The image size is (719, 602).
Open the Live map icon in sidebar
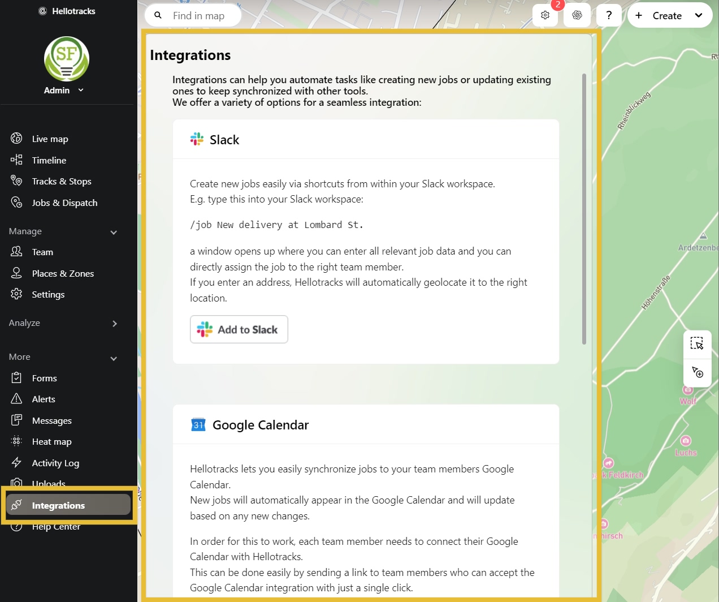point(16,138)
